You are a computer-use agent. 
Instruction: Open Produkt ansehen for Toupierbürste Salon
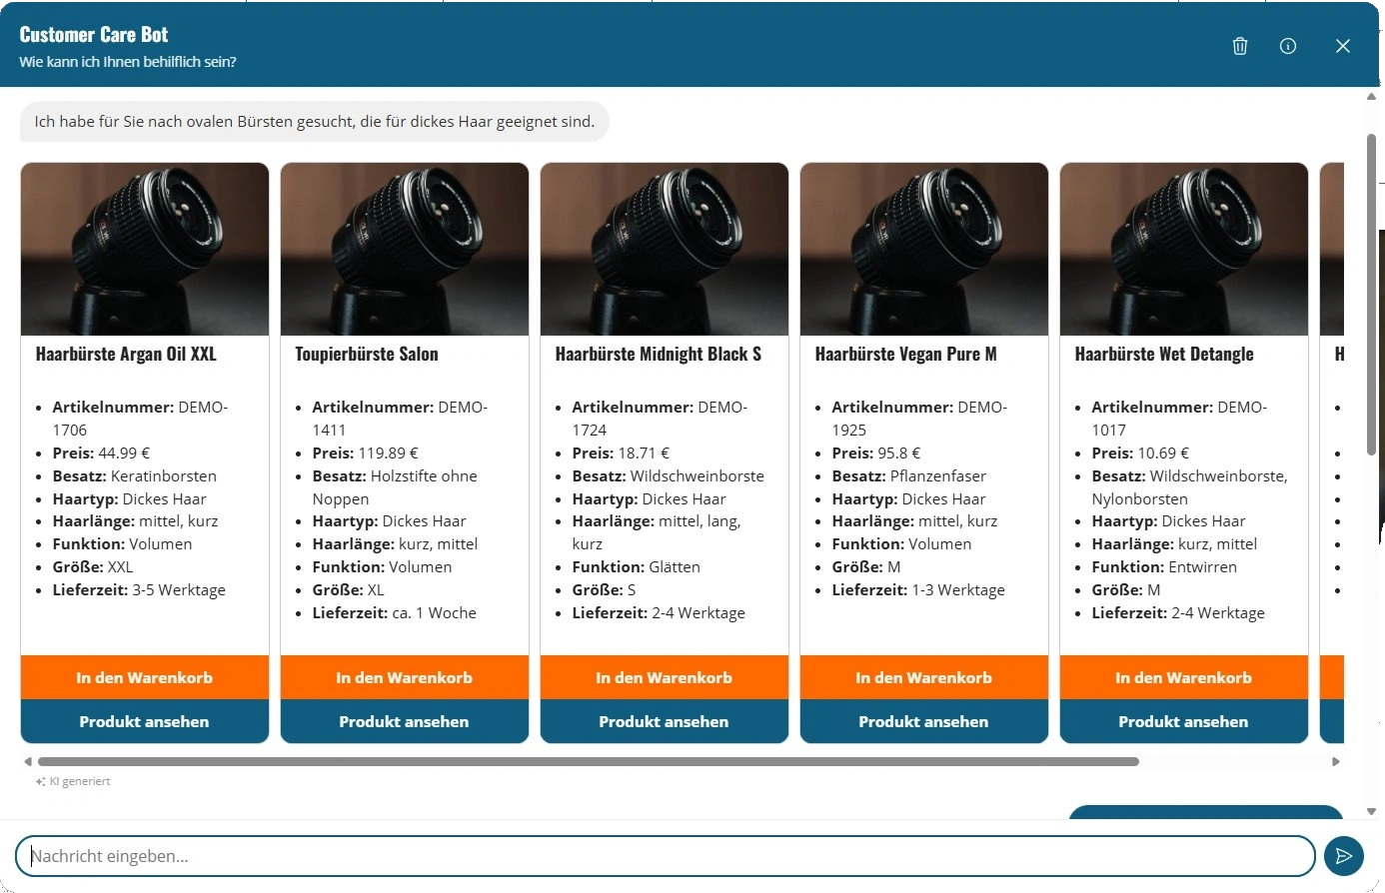[x=404, y=721]
